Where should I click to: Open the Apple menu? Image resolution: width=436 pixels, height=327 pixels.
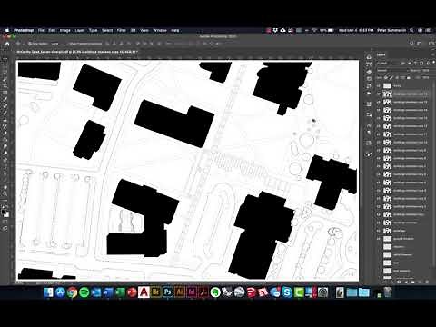click(x=7, y=30)
